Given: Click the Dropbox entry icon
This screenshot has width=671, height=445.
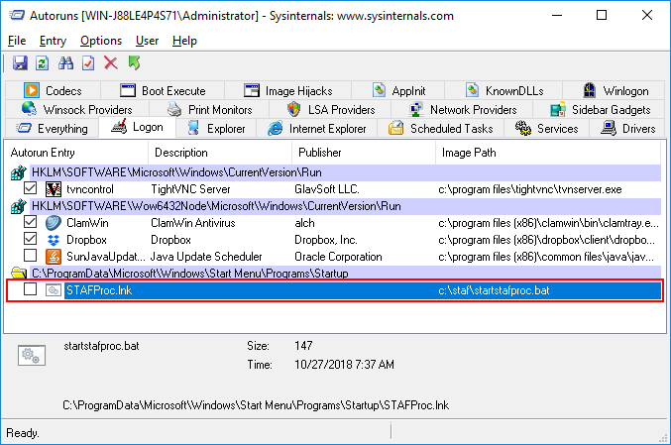Looking at the screenshot, I should 54,240.
